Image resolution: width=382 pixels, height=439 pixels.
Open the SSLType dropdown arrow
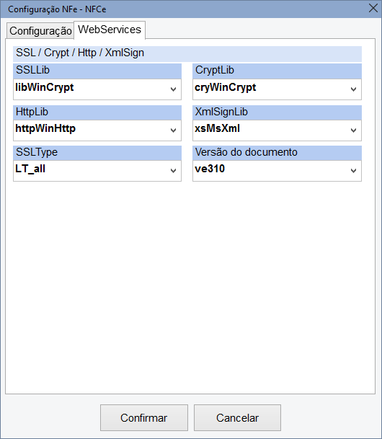click(x=173, y=171)
